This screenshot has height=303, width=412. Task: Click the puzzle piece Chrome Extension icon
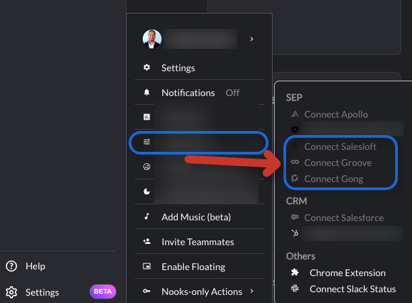point(295,273)
